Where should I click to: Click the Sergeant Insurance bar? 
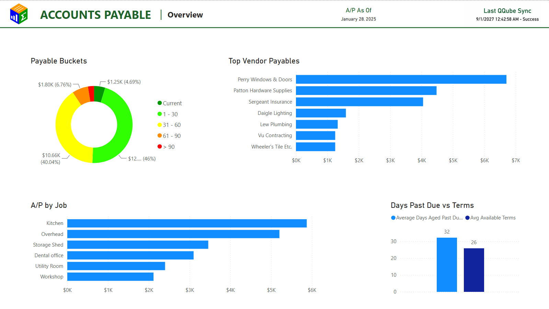pyautogui.click(x=359, y=102)
